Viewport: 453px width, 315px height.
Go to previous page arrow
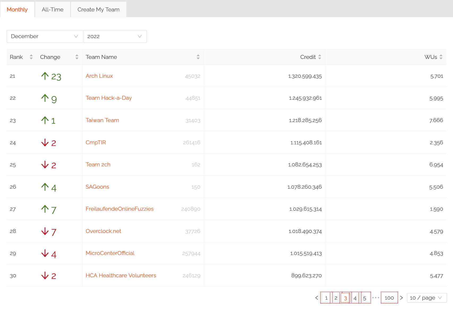[x=317, y=298]
